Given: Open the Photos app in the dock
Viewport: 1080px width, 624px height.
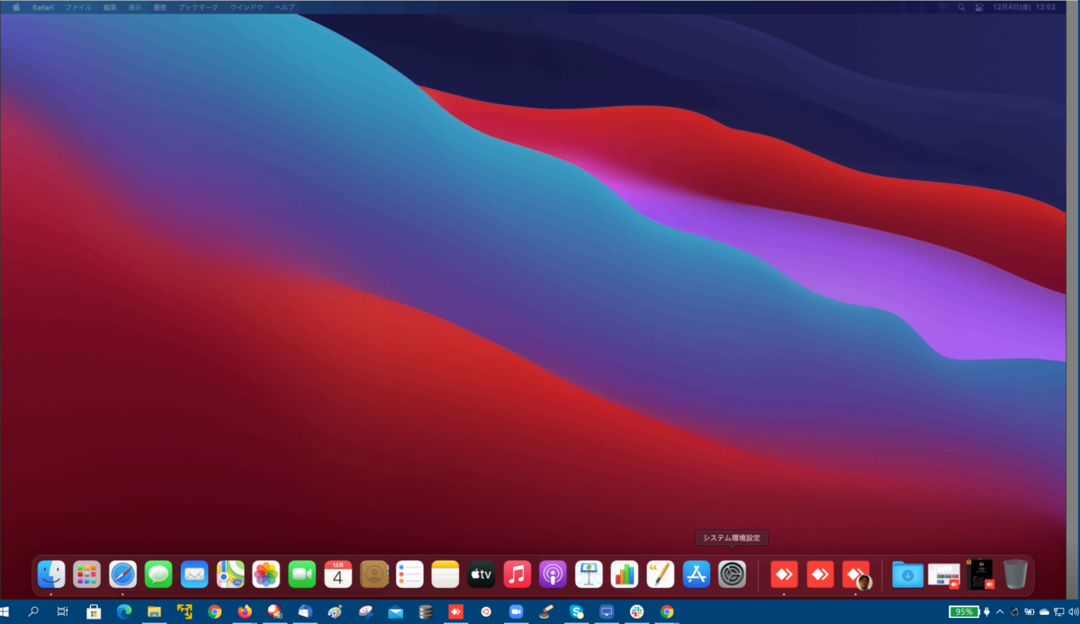Looking at the screenshot, I should click(x=266, y=574).
